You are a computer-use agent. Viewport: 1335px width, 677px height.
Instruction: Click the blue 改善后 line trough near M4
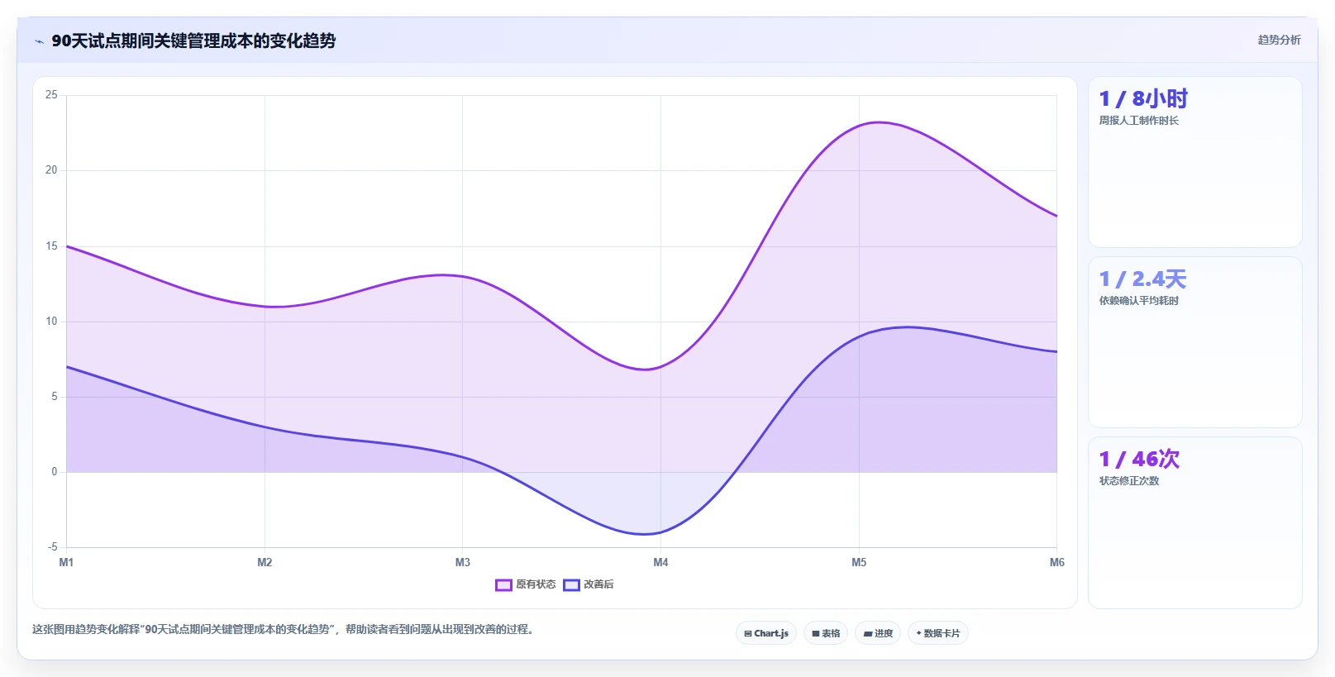click(645, 534)
